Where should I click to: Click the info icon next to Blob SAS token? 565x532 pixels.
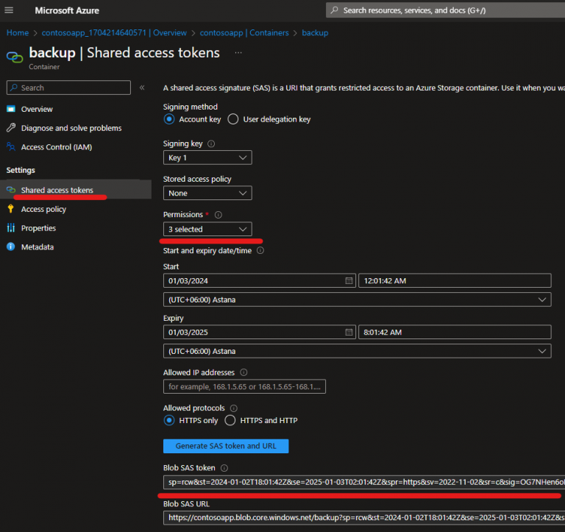pos(224,468)
